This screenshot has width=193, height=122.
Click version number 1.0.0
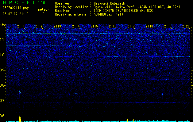[x=42, y=2]
